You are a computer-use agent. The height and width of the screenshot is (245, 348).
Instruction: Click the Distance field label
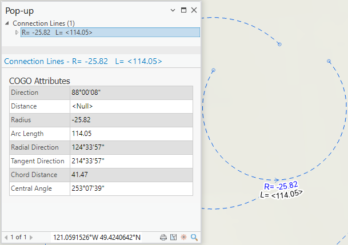(x=24, y=106)
